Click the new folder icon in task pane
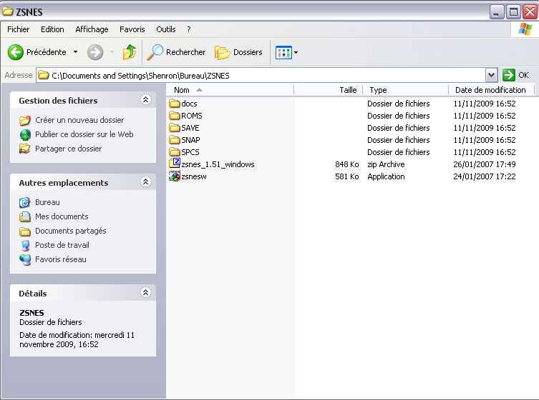 click(x=25, y=120)
